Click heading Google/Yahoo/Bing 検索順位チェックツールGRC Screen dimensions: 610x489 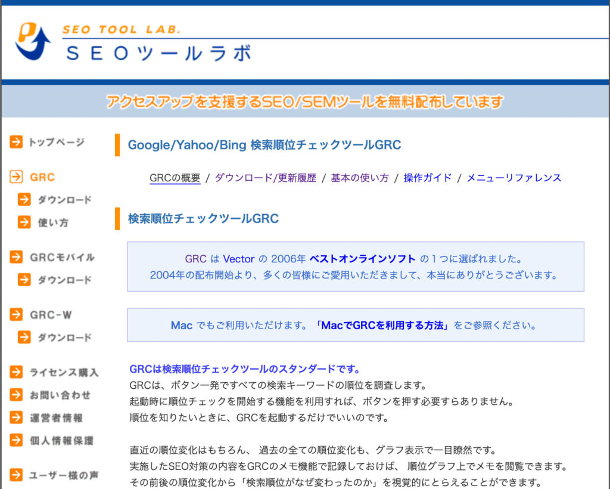pyautogui.click(x=264, y=145)
